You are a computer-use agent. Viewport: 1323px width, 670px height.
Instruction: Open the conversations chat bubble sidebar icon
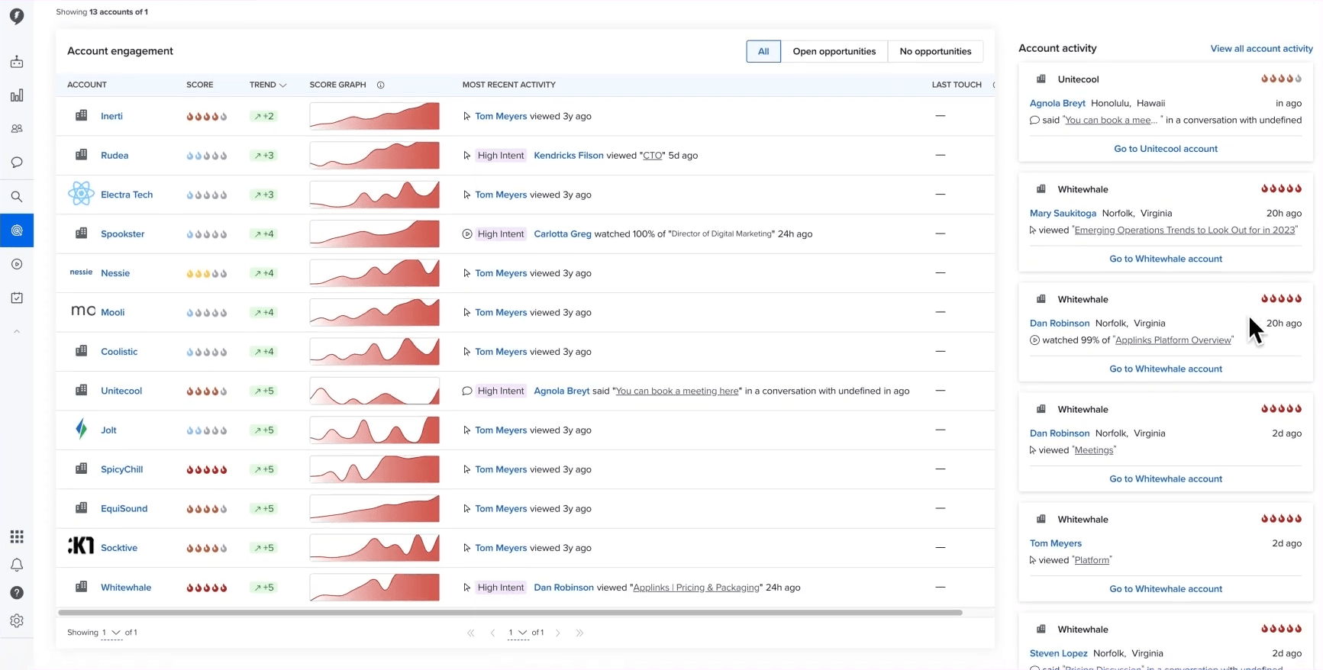pyautogui.click(x=17, y=163)
